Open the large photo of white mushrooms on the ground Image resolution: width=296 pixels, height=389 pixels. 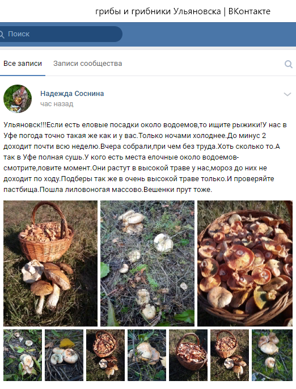147,263
